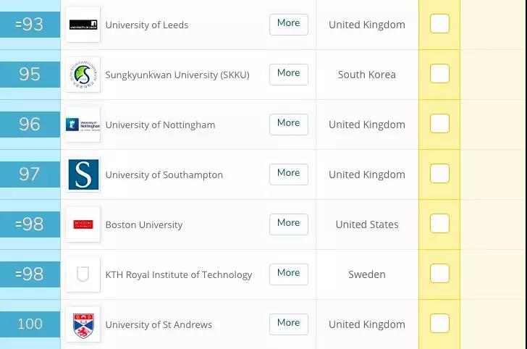Viewport: 527px width, 349px height.
Task: Click the Southampton blue S logo
Action: [x=83, y=174]
